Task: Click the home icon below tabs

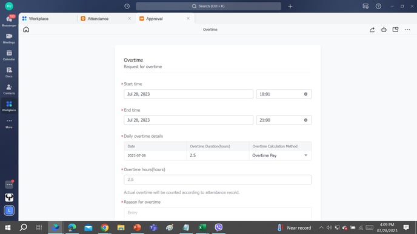Action: coord(26,30)
